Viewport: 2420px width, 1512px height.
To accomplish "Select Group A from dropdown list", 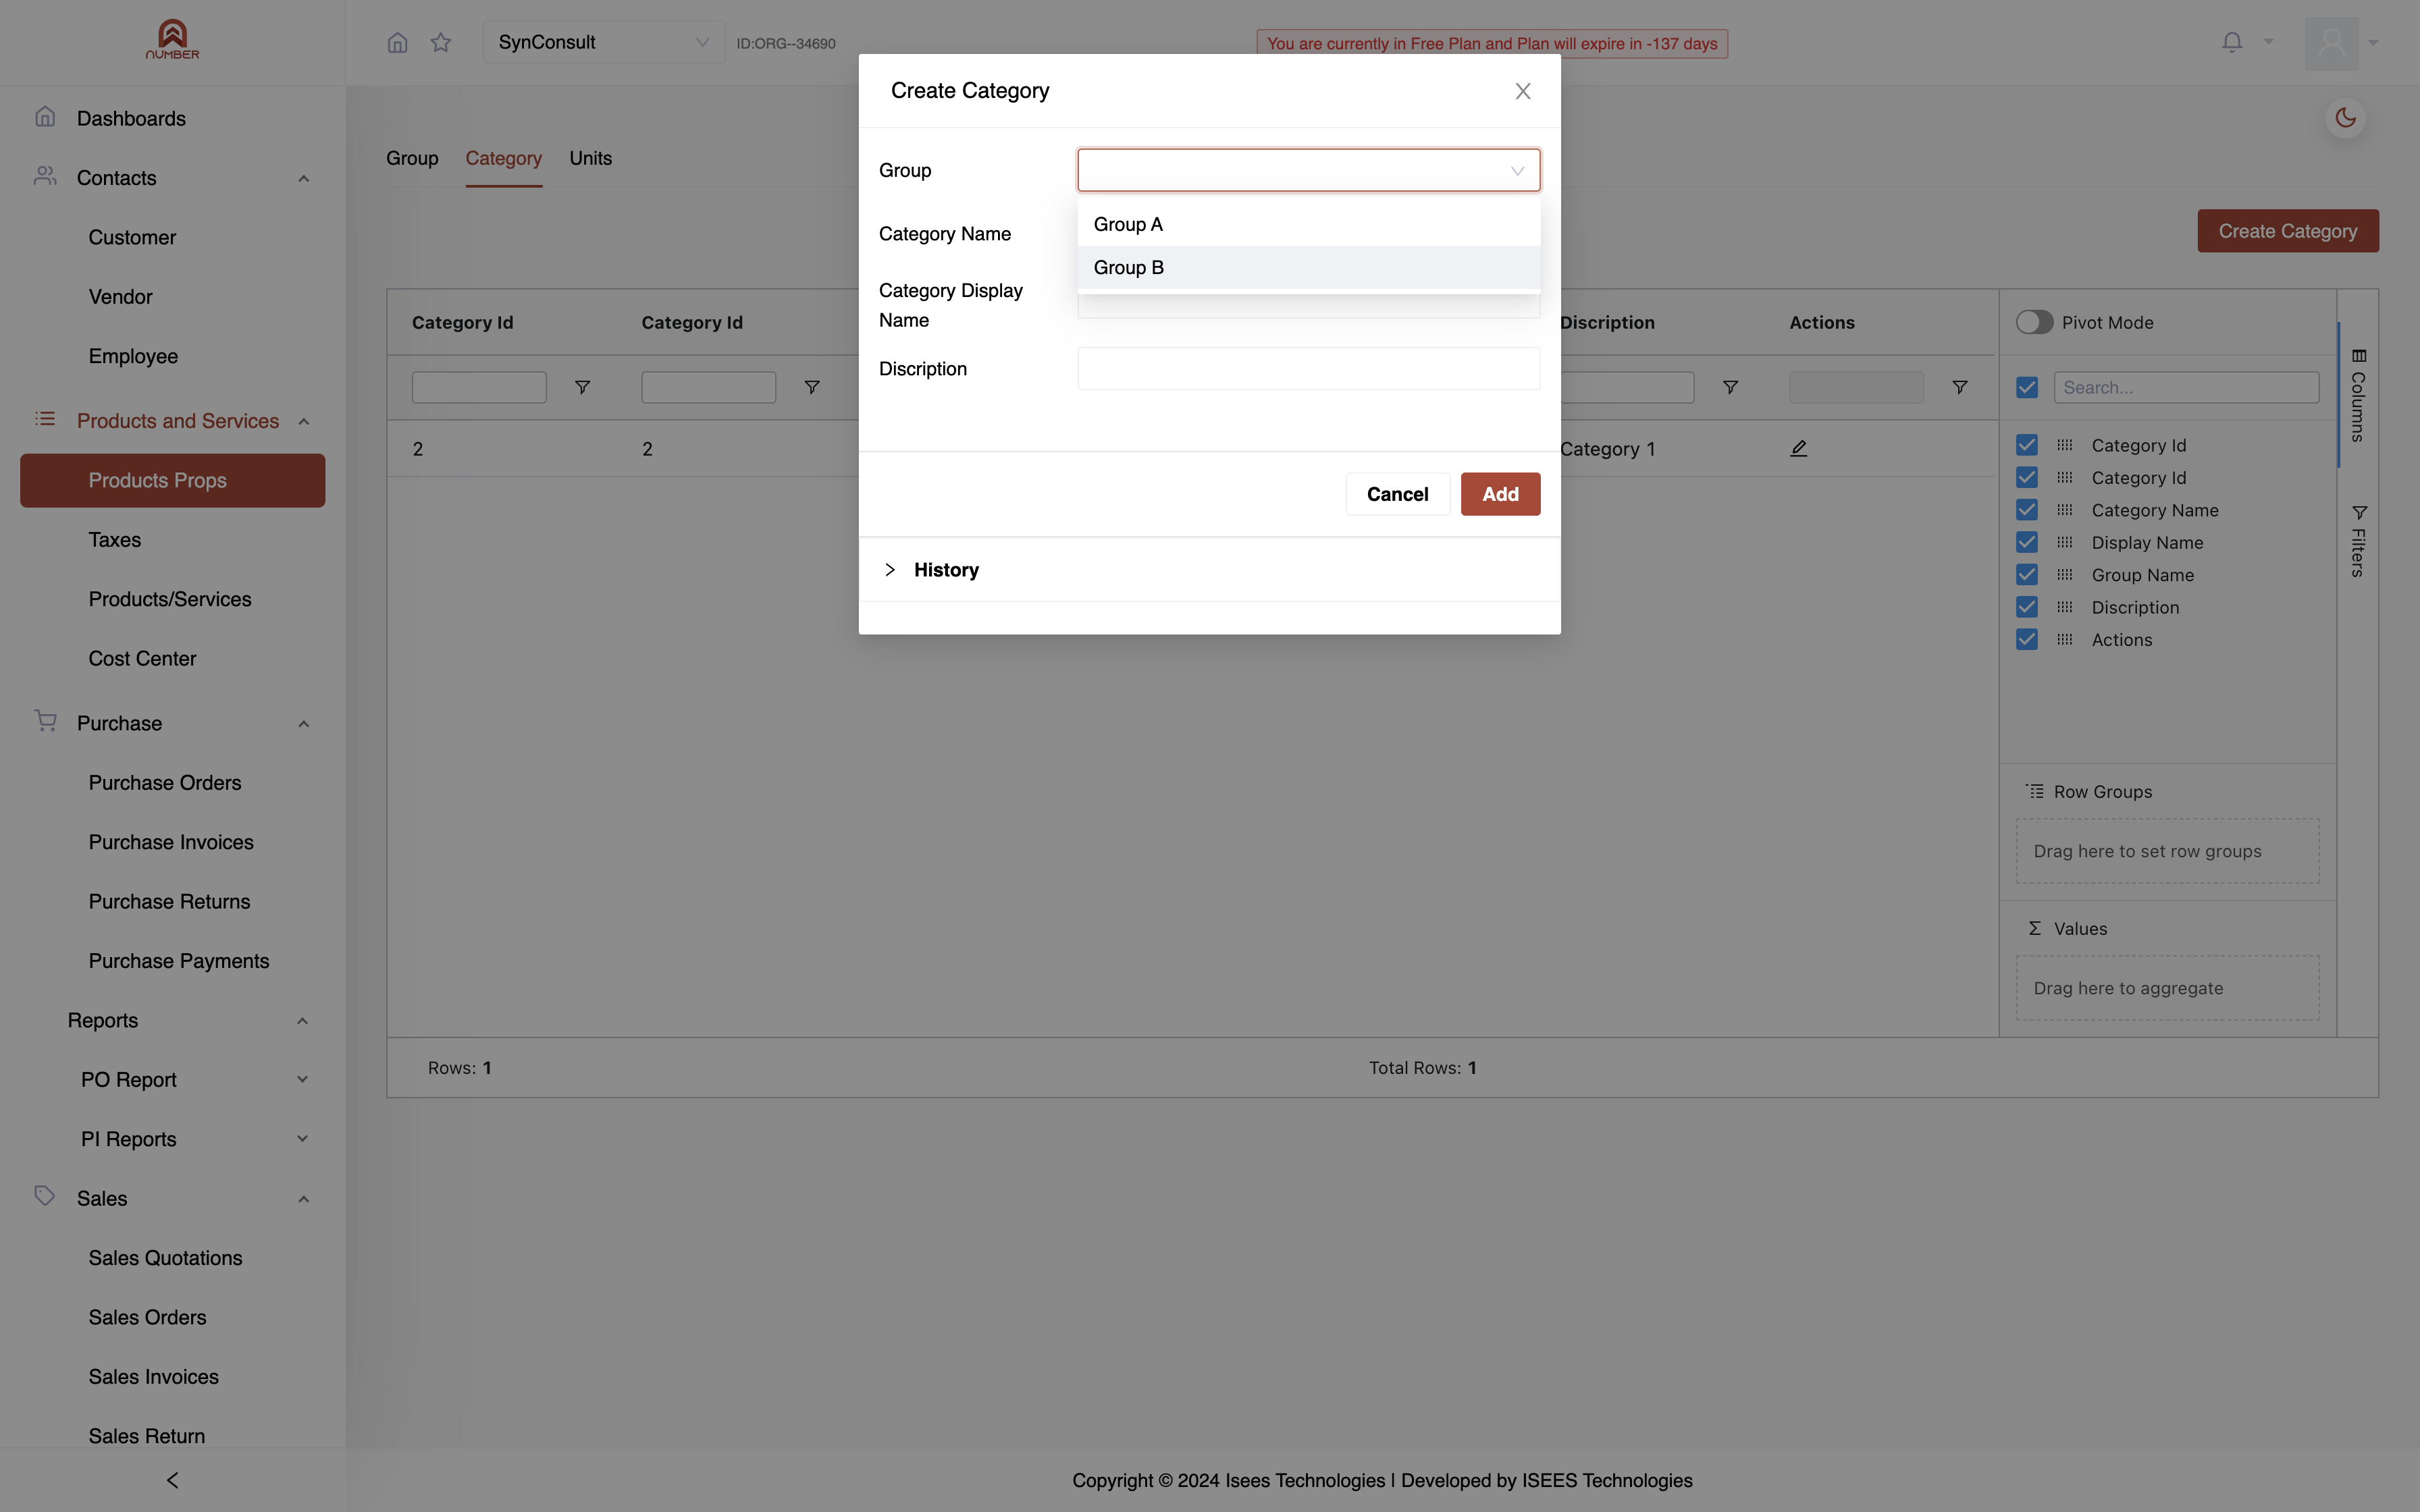I will tap(1308, 224).
